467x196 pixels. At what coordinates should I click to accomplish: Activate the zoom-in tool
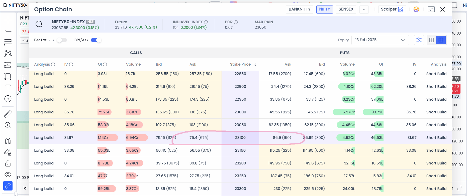click(x=8, y=125)
